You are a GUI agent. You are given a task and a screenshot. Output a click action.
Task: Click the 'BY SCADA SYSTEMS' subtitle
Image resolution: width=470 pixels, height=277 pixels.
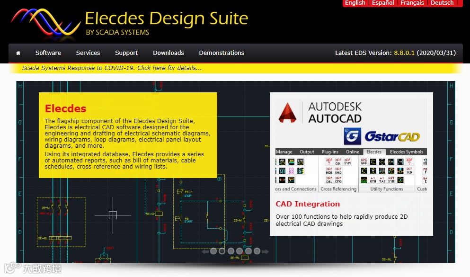(x=117, y=32)
